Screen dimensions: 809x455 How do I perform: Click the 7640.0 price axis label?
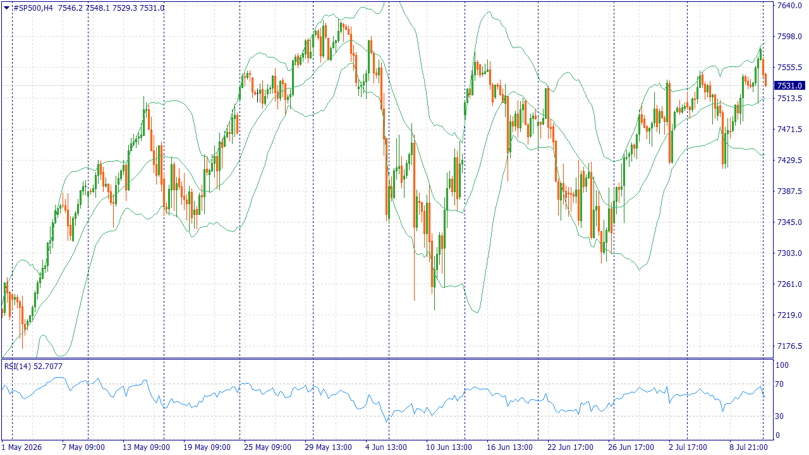pos(789,6)
